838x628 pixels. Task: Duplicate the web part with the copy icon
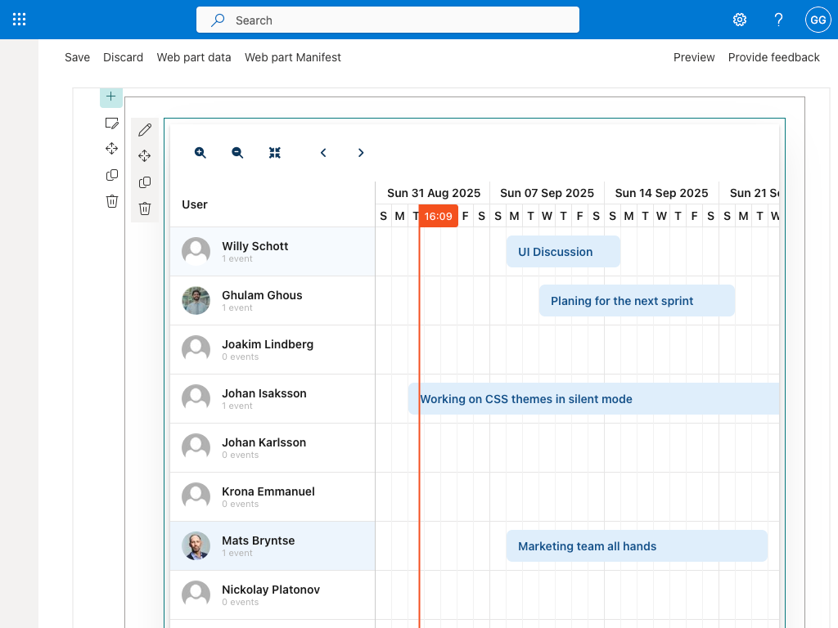coord(145,182)
